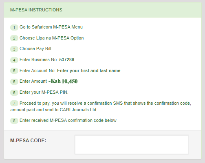Viewport: 205px width, 163px height.
Task: Click the 'Choose Pay Bill' instruction
Action: pos(35,48)
